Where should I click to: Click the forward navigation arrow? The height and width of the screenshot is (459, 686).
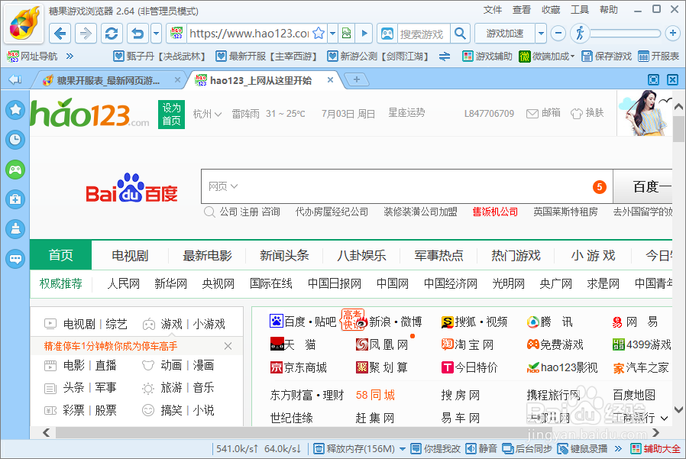86,34
